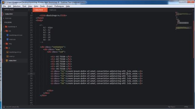Click the 'H6 Title' heading text
This screenshot has width=195, height=109.
[61, 69]
